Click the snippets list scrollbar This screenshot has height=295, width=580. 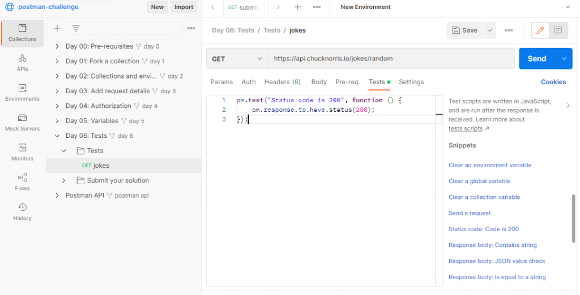click(x=574, y=218)
